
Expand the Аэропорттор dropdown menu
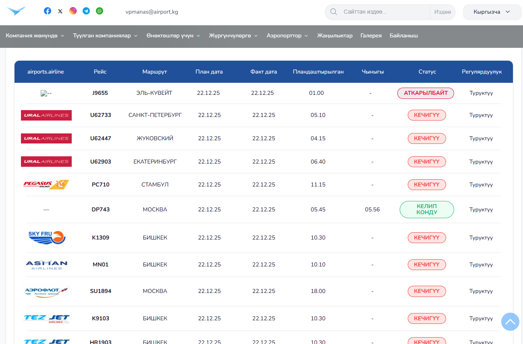coord(287,36)
